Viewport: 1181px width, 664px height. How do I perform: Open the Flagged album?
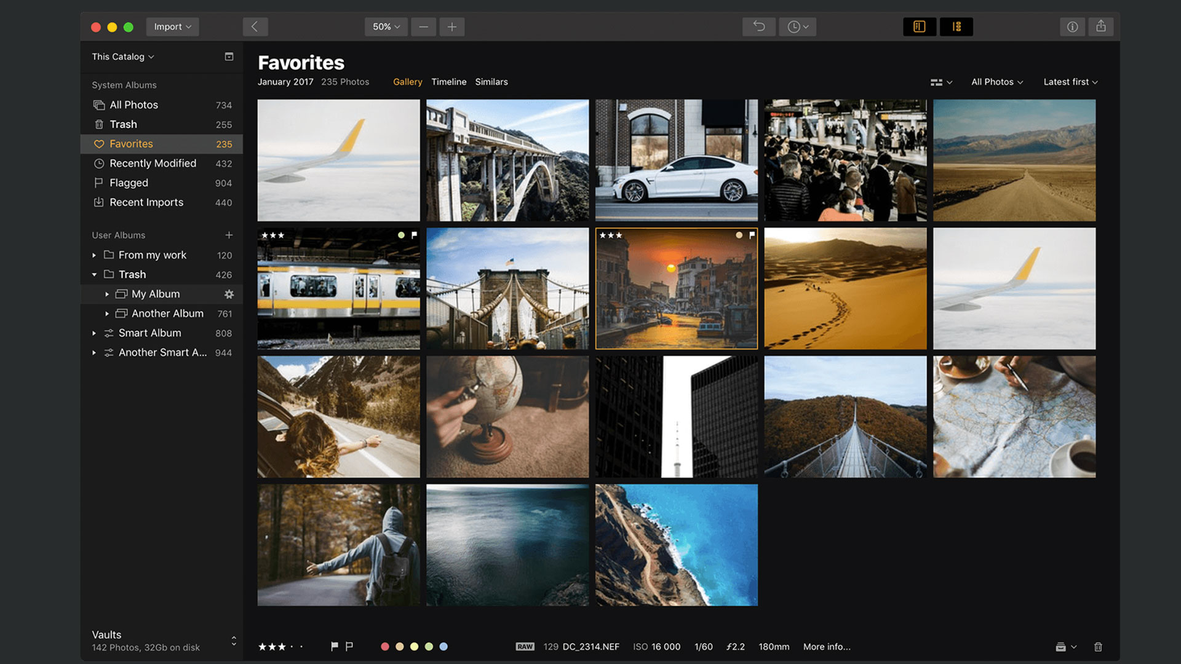click(x=162, y=183)
